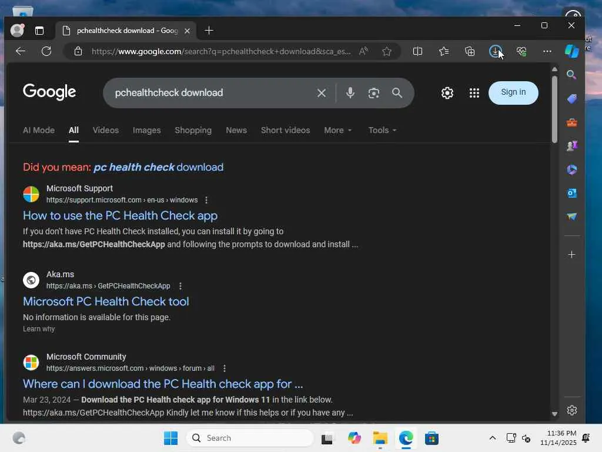Open the Favorites list
The image size is (602, 452).
pyautogui.click(x=444, y=51)
